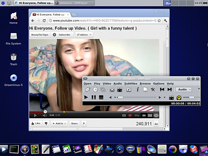Show file info via the 'i' icon
This screenshot has height=156, width=208.
pos(138,89)
